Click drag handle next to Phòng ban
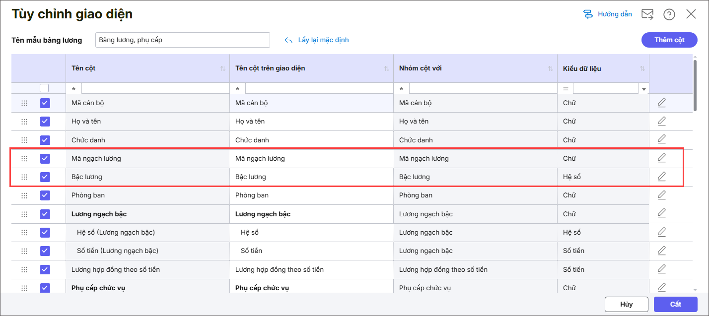 coord(24,195)
